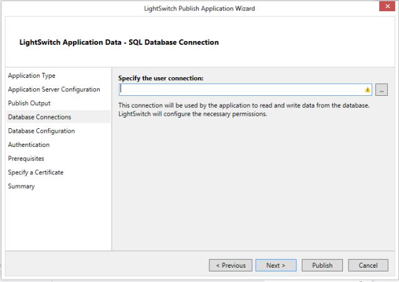Open Specify a Certificate step
The width and height of the screenshot is (399, 282).
pyautogui.click(x=36, y=172)
